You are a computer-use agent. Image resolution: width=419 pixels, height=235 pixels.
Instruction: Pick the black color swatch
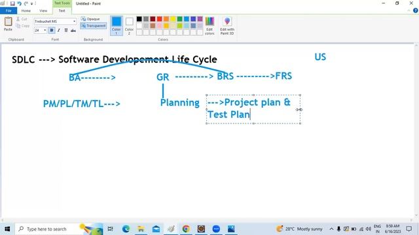pyautogui.click(x=139, y=19)
